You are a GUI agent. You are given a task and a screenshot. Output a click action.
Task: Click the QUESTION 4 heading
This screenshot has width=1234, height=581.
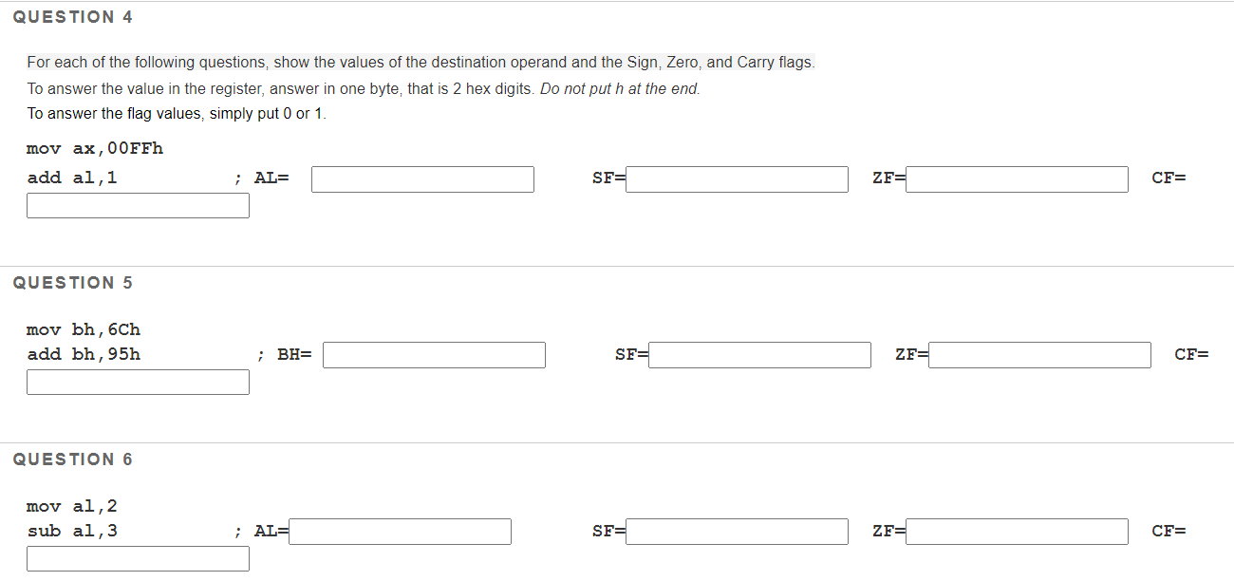71,16
